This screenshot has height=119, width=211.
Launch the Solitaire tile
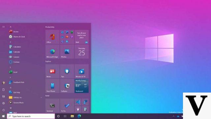tap(67, 86)
